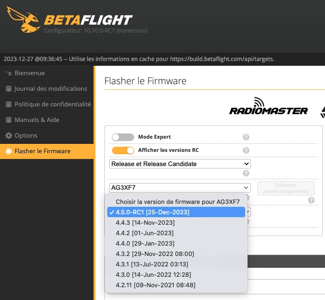Open the AG3XF7 board target dropdown

click(x=180, y=188)
